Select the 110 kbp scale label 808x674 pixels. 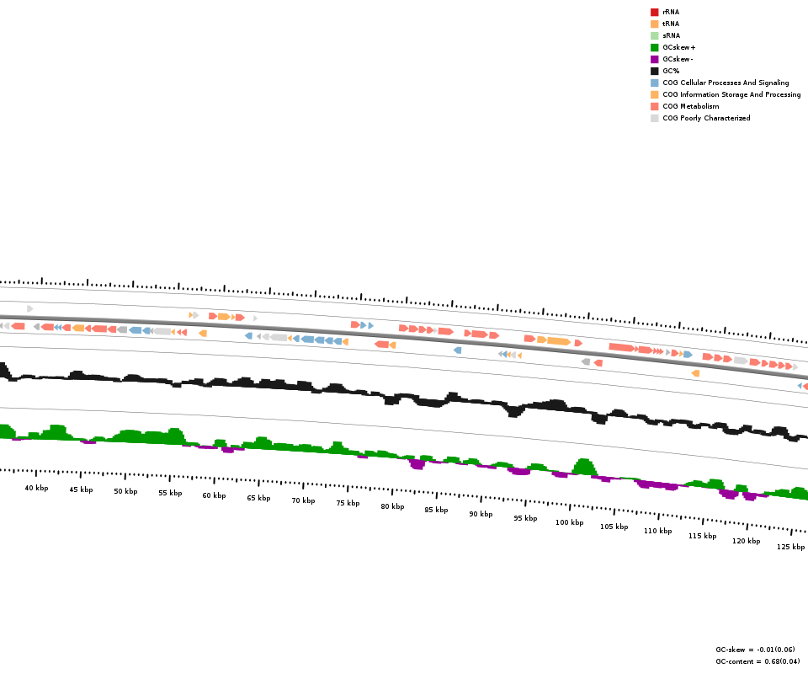[x=658, y=531]
